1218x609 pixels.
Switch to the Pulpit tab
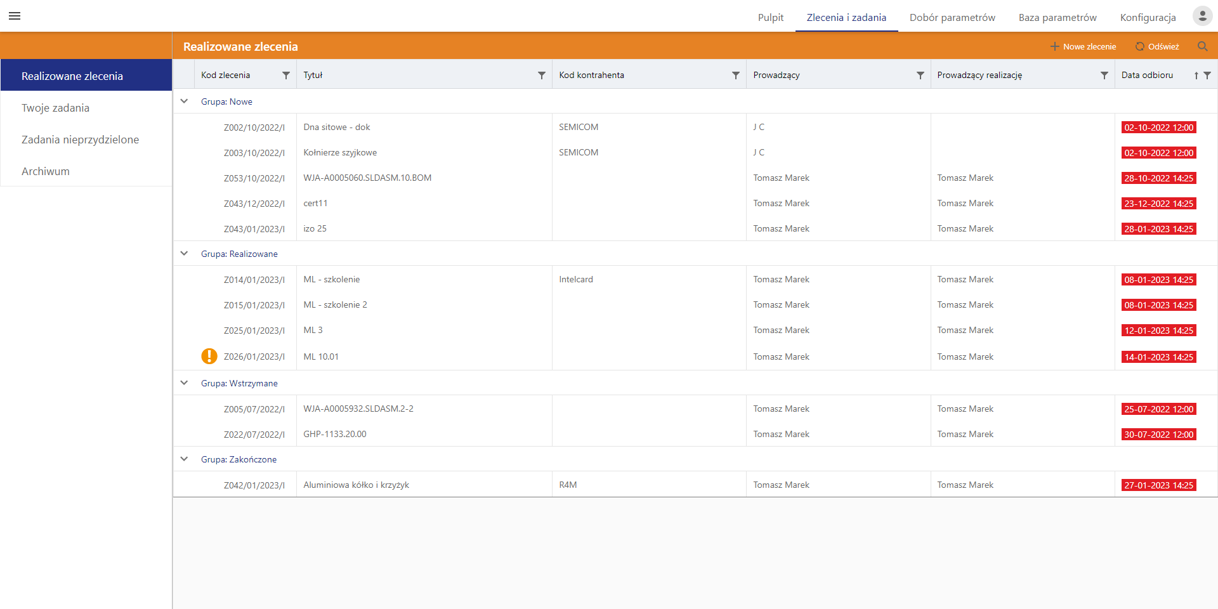(771, 17)
